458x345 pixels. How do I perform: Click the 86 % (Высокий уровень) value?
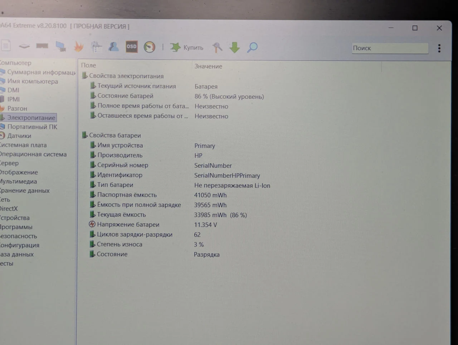point(229,97)
